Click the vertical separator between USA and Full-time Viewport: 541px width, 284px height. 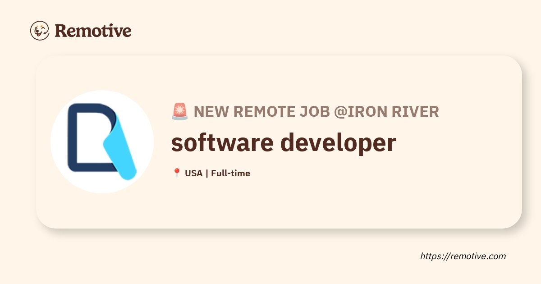[207, 173]
